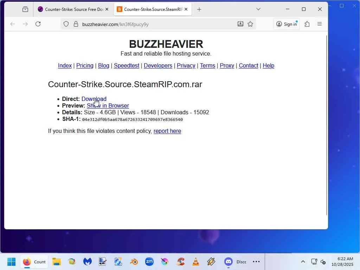The width and height of the screenshot is (360, 270).
Task: Visit the Blog link
Action: pyautogui.click(x=104, y=66)
